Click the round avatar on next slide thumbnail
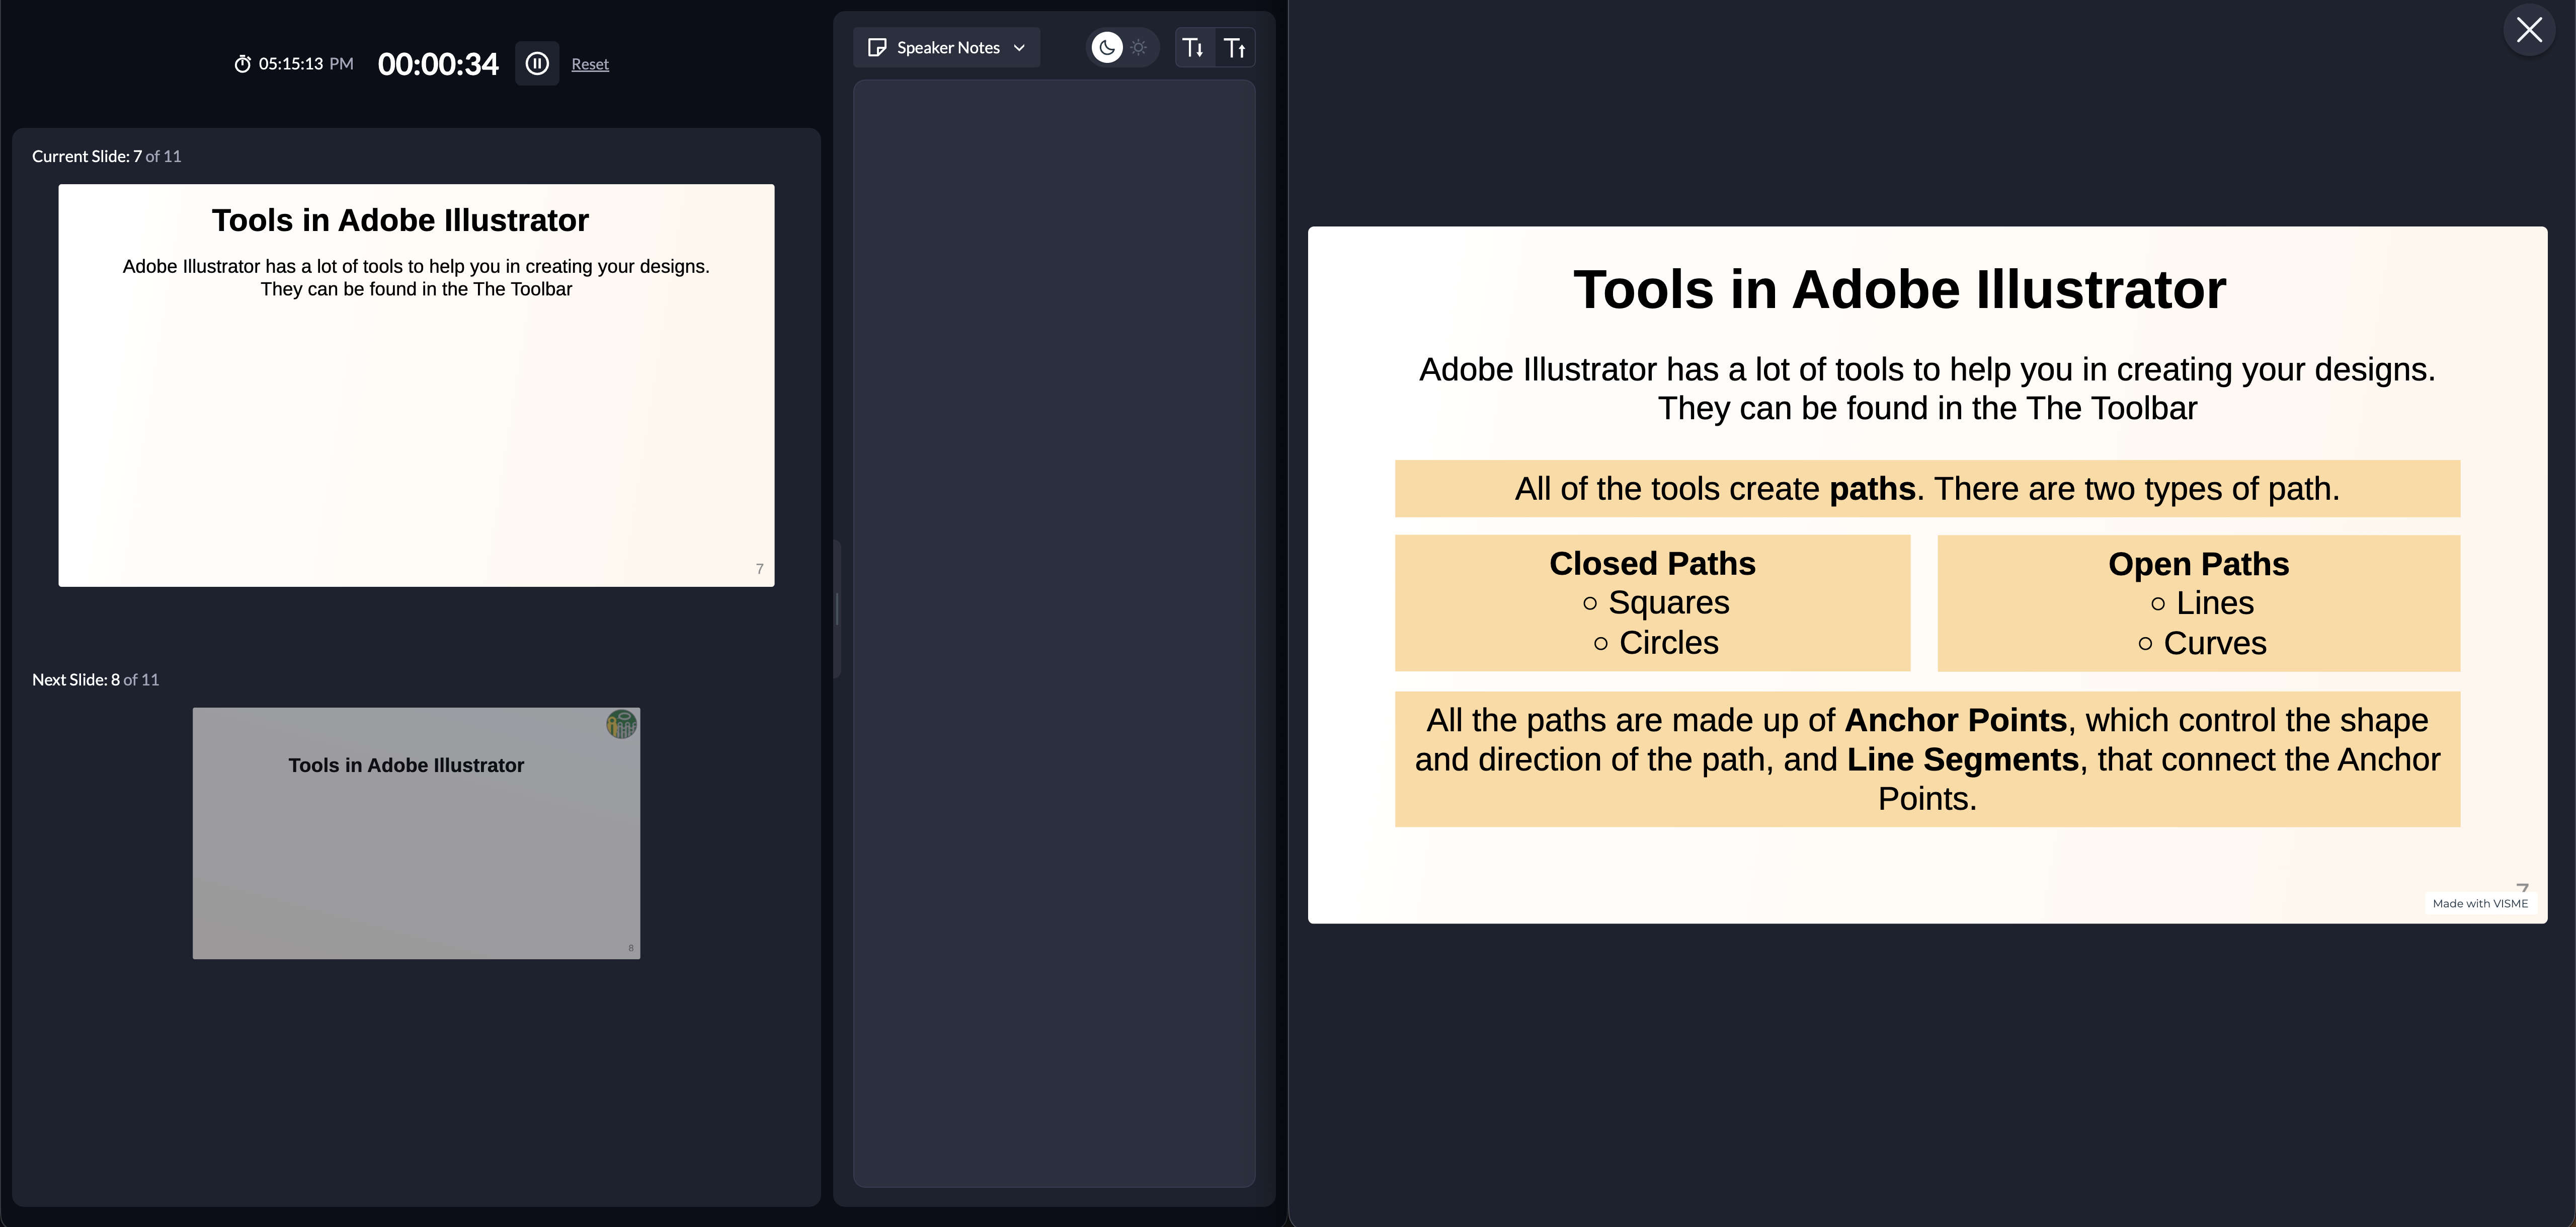Viewport: 2576px width, 1227px height. tap(621, 724)
